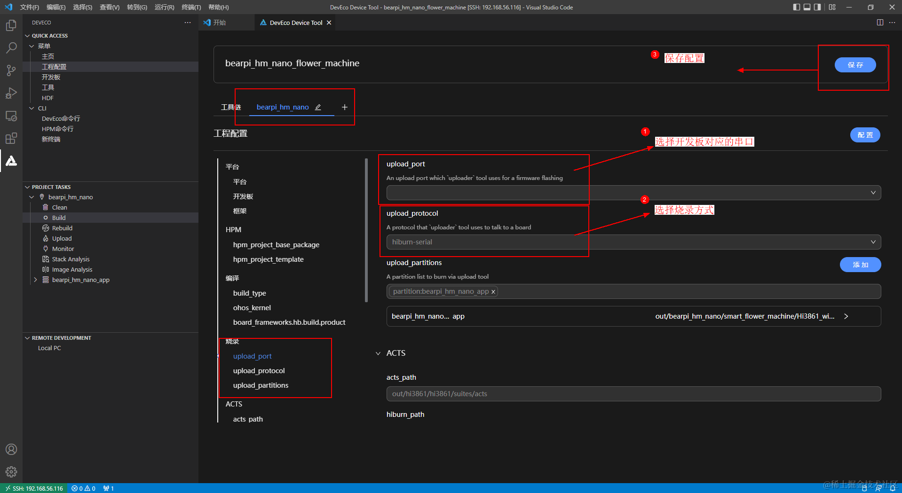This screenshot has width=902, height=493.
Task: Open the 终端(T) menu
Action: (191, 7)
